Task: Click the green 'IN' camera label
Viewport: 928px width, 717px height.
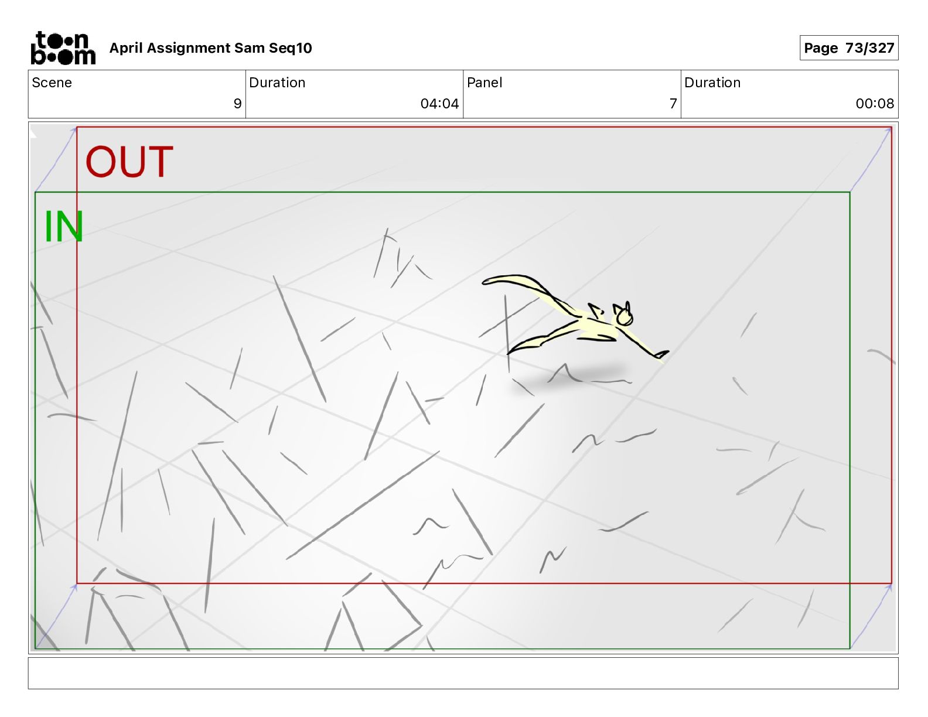Action: click(64, 227)
